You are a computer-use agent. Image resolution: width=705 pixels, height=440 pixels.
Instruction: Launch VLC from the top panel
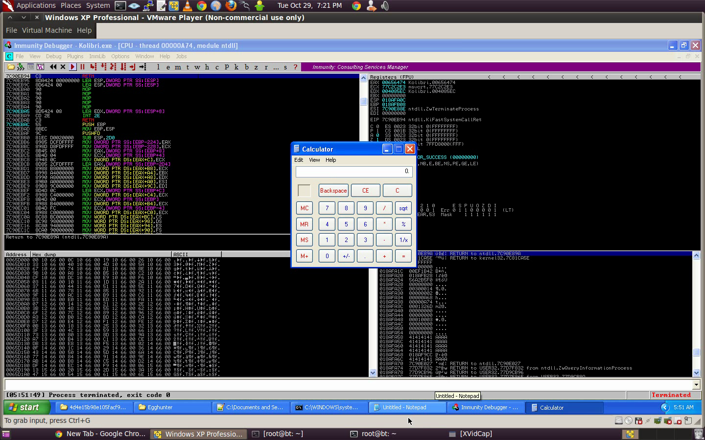coord(188,6)
